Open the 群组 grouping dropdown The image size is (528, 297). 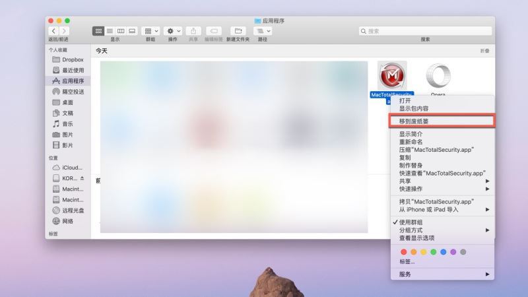click(x=150, y=31)
